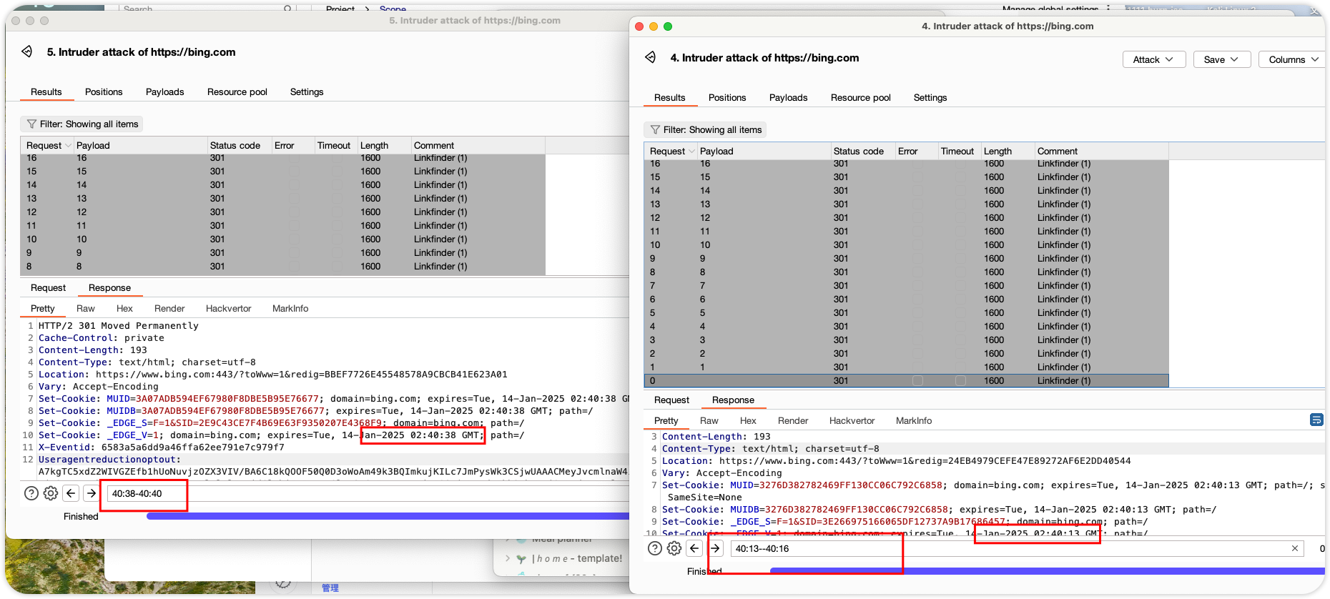This screenshot has height=599, width=1330.
Task: Open the Columns dropdown menu
Action: [1292, 59]
